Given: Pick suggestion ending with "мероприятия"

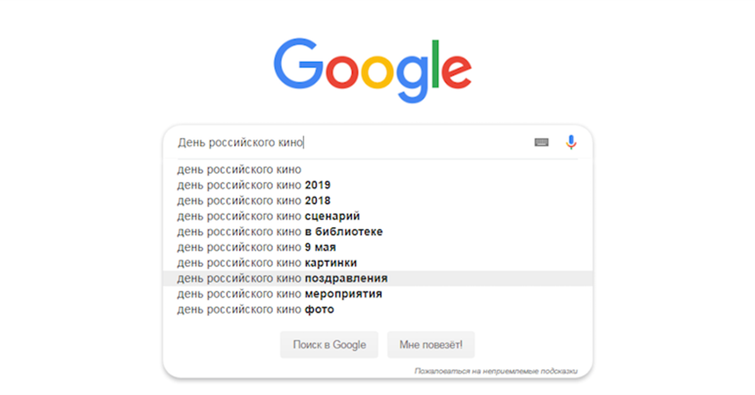Looking at the screenshot, I should coord(279,294).
